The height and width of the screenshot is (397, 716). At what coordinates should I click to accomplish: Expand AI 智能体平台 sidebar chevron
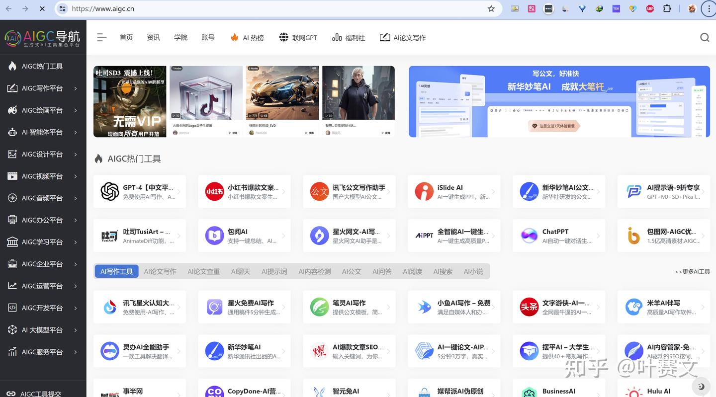76,132
